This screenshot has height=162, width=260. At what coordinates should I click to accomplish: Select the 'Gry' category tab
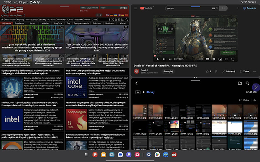[68, 23]
